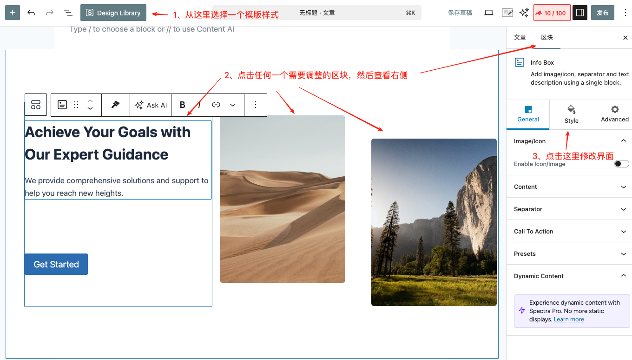Toggle the settings sidebar panel button
The height and width of the screenshot is (360, 632).
click(x=579, y=13)
